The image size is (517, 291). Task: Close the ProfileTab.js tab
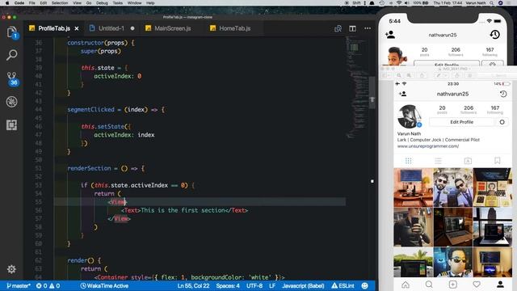[x=77, y=28]
